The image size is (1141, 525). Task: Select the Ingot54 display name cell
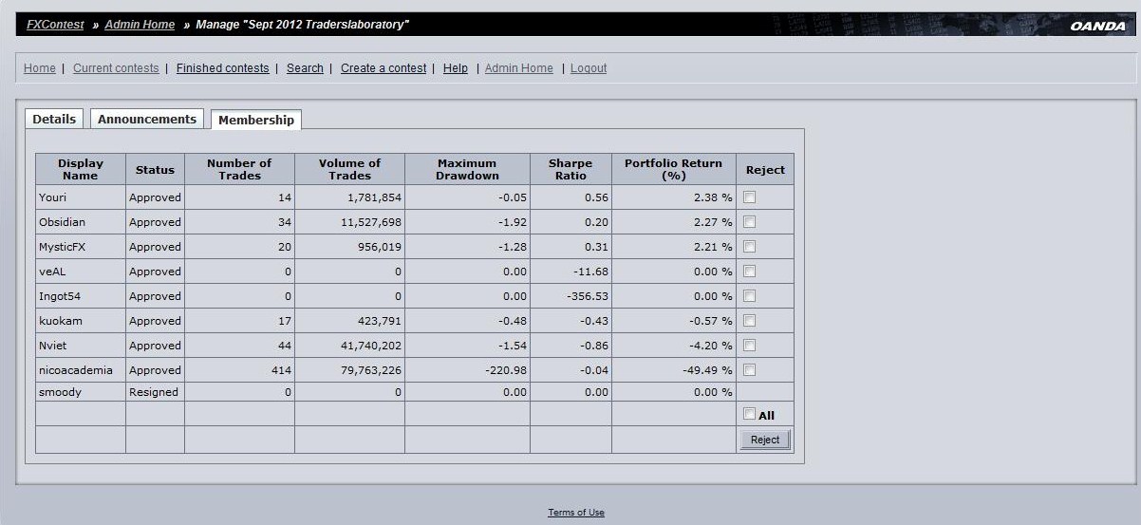[x=81, y=296]
